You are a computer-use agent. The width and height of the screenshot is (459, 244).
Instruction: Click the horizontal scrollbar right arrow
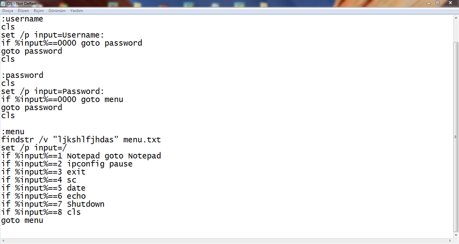click(x=450, y=241)
